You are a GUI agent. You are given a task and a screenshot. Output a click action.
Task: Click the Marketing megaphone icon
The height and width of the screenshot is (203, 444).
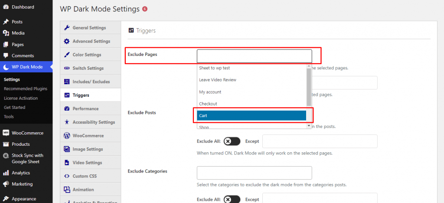(x=6, y=184)
